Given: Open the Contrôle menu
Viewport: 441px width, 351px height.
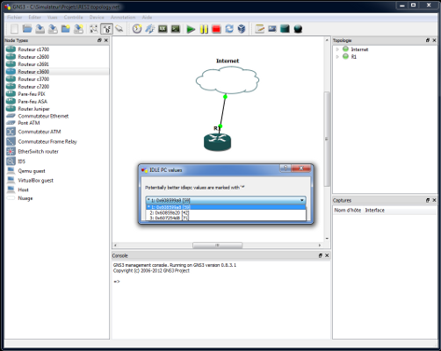Looking at the screenshot, I should pos(74,18).
